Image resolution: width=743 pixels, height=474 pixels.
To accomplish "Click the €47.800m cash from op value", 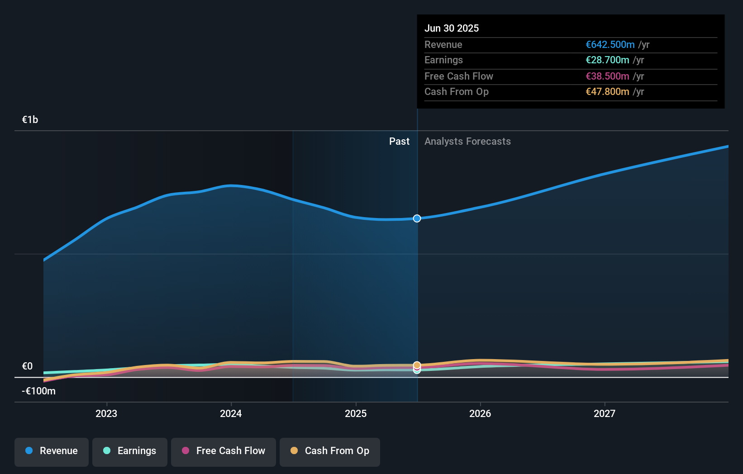I will tap(607, 92).
